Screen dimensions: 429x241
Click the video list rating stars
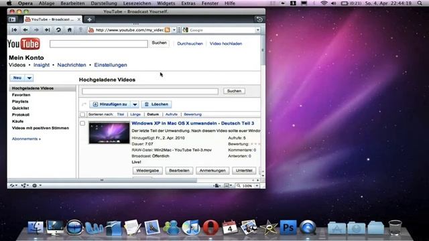255,144
